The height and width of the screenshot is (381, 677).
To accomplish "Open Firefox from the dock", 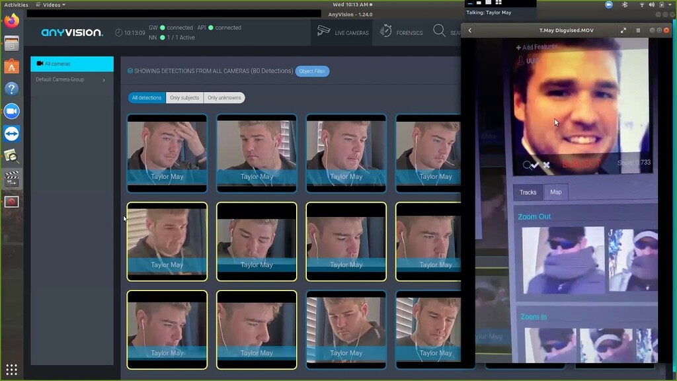I will tap(11, 21).
